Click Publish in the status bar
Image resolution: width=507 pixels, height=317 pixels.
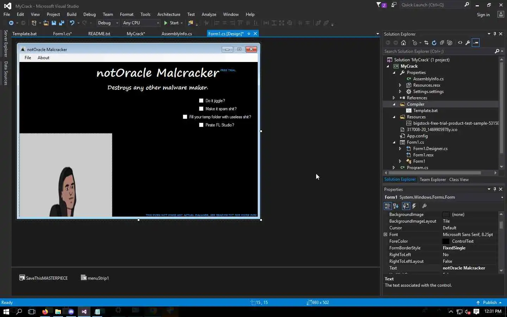(x=489, y=303)
